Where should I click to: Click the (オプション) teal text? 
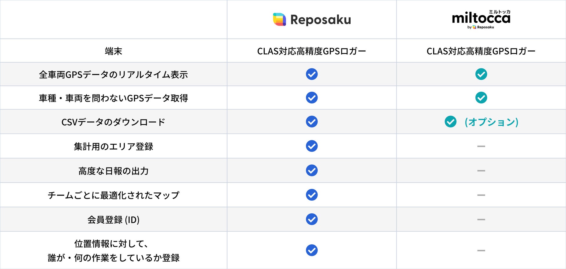tap(491, 122)
